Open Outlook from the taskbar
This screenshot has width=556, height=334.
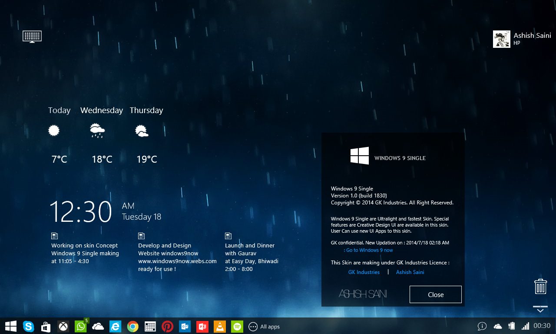click(x=185, y=326)
